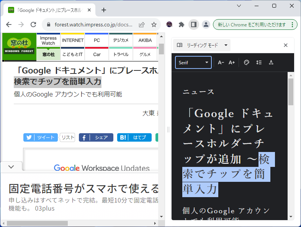This screenshot has height=227, width=301.
Task: Open the tab search chevron
Action: point(239,6)
